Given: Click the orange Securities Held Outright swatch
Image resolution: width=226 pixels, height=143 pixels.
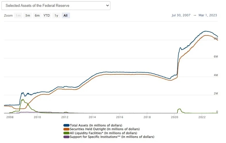Looking at the screenshot, I should click(66, 129).
